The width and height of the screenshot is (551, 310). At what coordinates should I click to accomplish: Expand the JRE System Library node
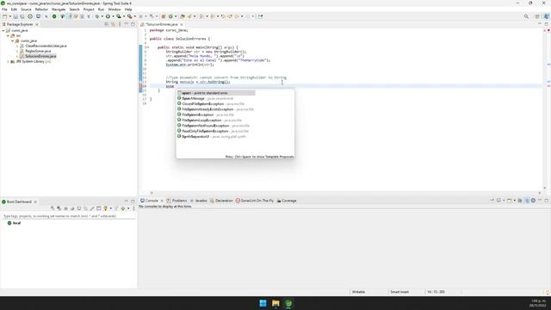[8, 61]
